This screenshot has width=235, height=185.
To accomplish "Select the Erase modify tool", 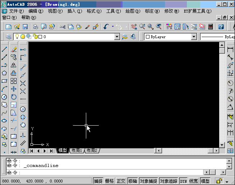I will (14, 49).
